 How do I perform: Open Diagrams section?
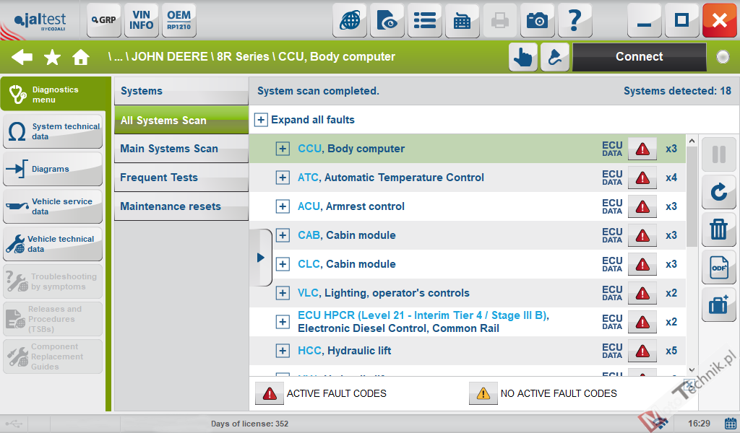(x=53, y=169)
